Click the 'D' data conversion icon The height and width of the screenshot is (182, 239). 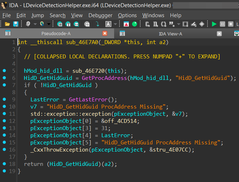coord(156,24)
